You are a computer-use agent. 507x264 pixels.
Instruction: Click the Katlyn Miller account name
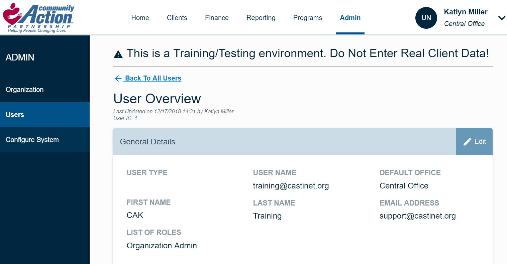[466, 12]
